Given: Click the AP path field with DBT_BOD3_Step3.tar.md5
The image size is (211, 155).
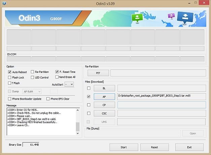Looking at the screenshot, I should (x=162, y=97).
